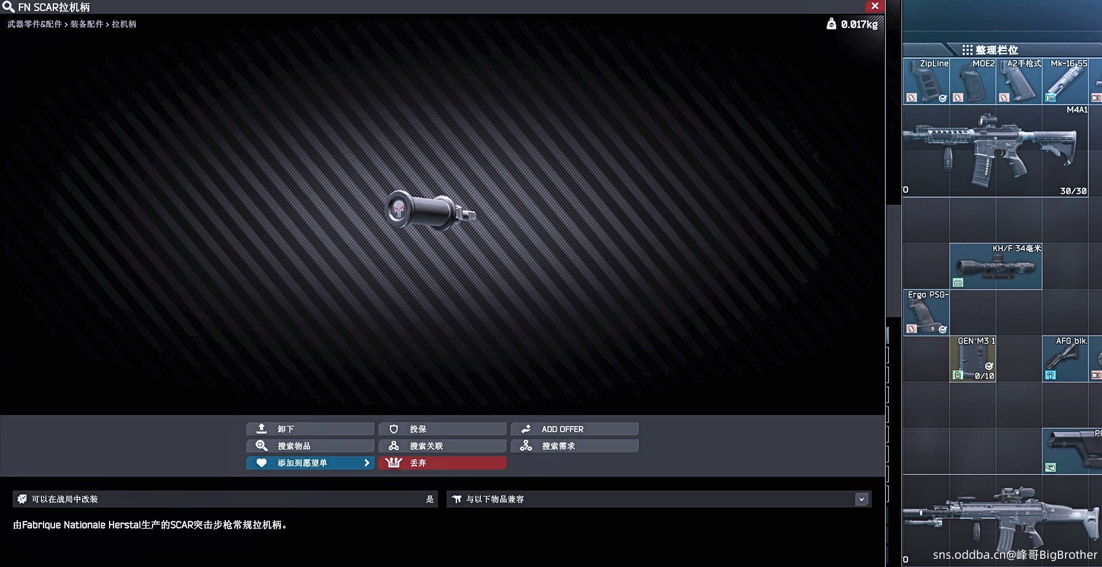Click the 搜索关联 linked search button
This screenshot has width=1102, height=567.
[442, 446]
